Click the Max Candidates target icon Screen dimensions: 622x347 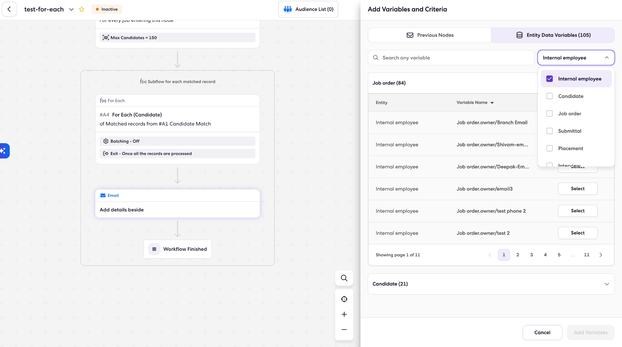click(x=106, y=38)
